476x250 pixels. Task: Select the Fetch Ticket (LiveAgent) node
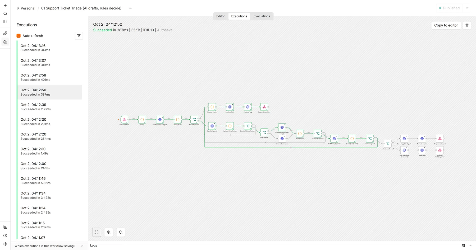[x=160, y=120]
